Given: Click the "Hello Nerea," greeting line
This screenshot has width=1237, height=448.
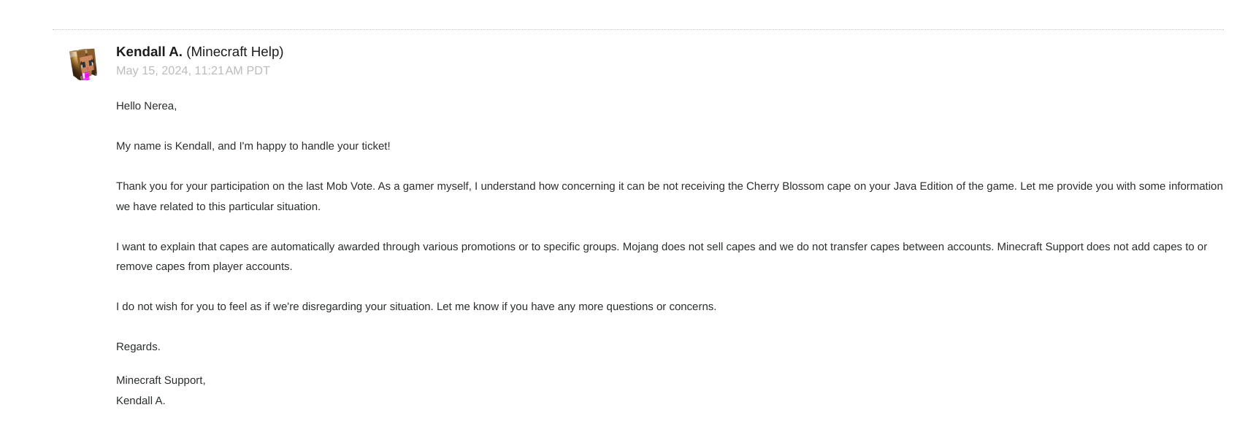Looking at the screenshot, I should point(146,106).
